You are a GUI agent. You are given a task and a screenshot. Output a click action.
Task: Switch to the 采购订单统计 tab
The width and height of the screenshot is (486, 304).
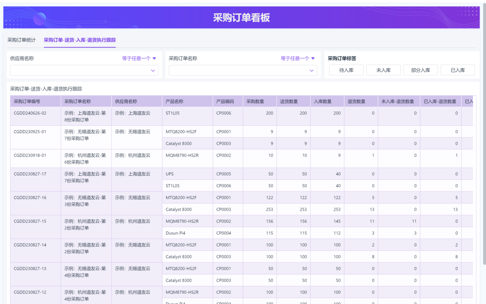[x=21, y=40]
